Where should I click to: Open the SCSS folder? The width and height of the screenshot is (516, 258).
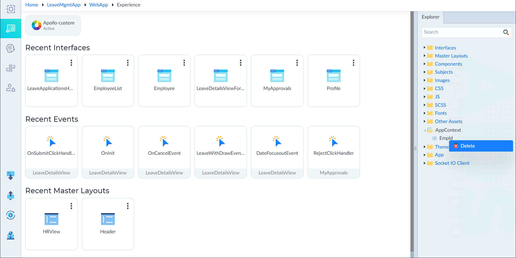coord(440,105)
